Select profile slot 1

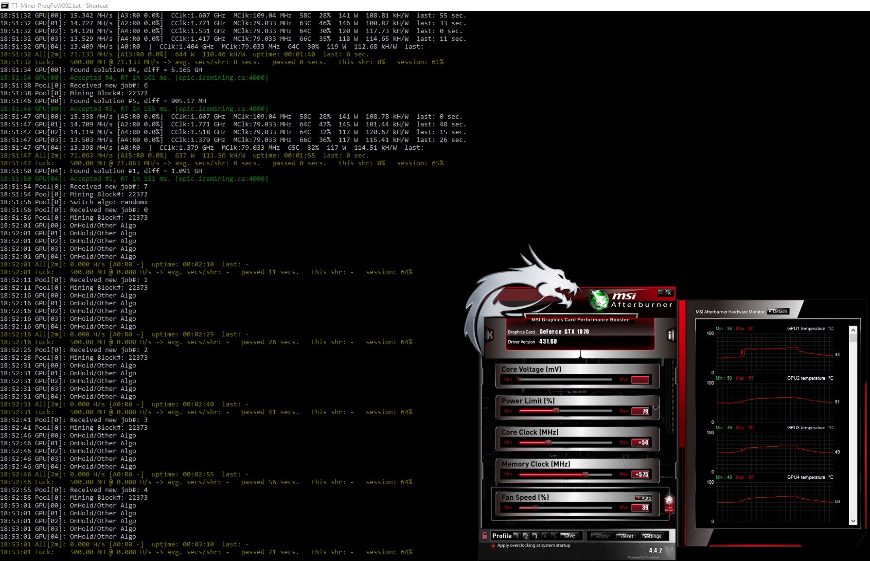click(x=517, y=536)
